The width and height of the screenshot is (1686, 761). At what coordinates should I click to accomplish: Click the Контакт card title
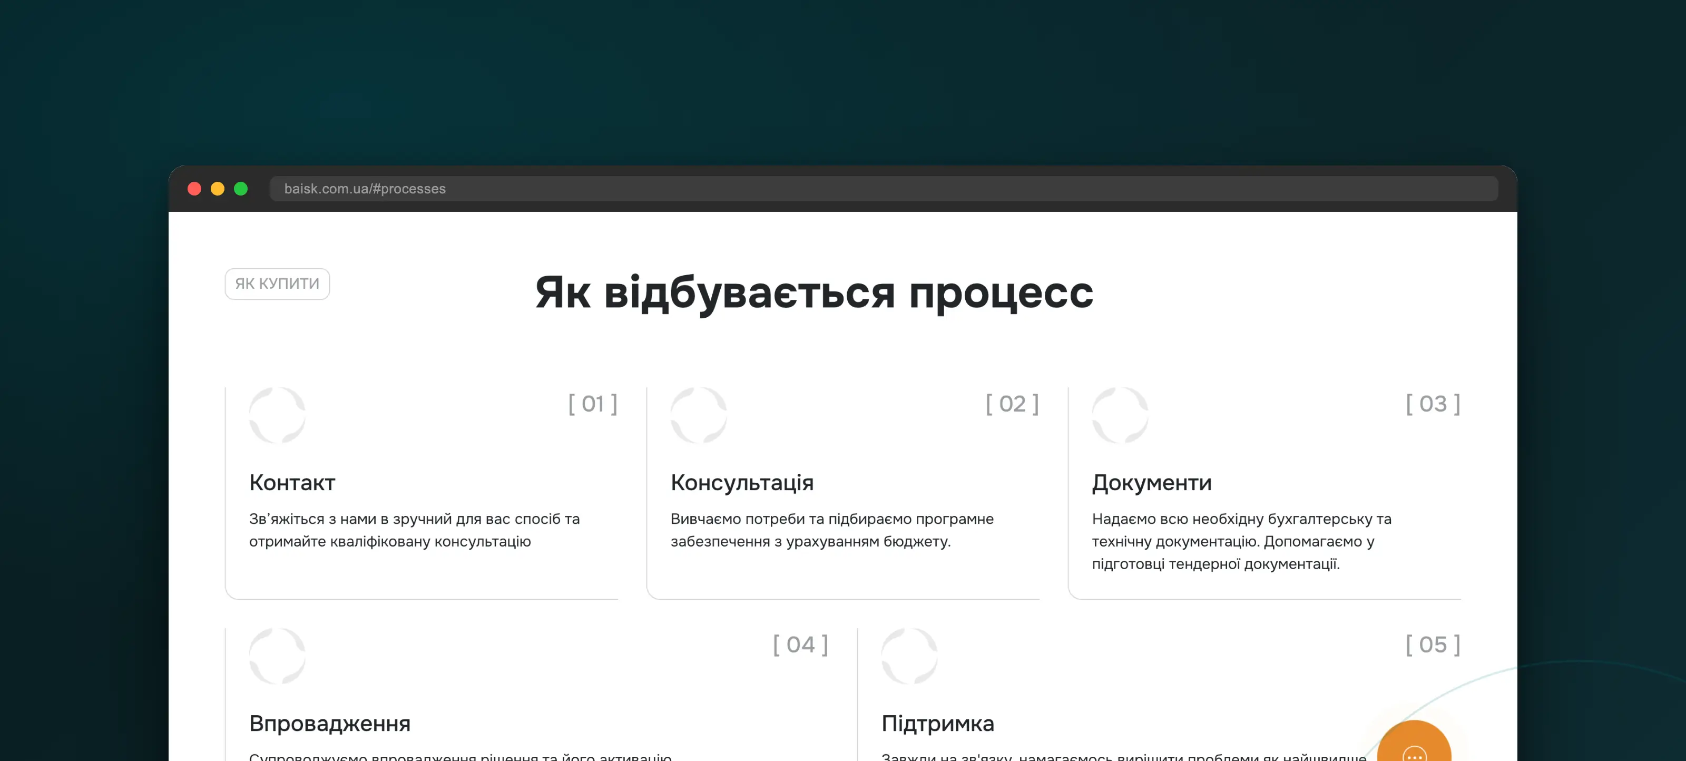tap(292, 483)
